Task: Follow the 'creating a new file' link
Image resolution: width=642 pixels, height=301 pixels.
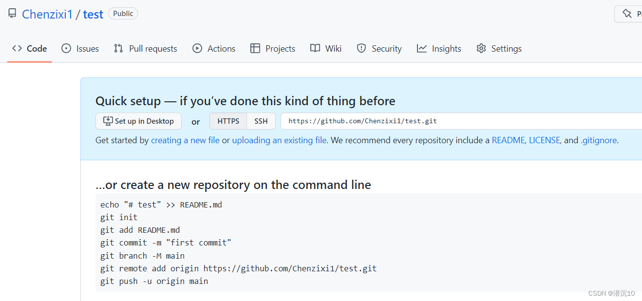Action: [x=185, y=140]
